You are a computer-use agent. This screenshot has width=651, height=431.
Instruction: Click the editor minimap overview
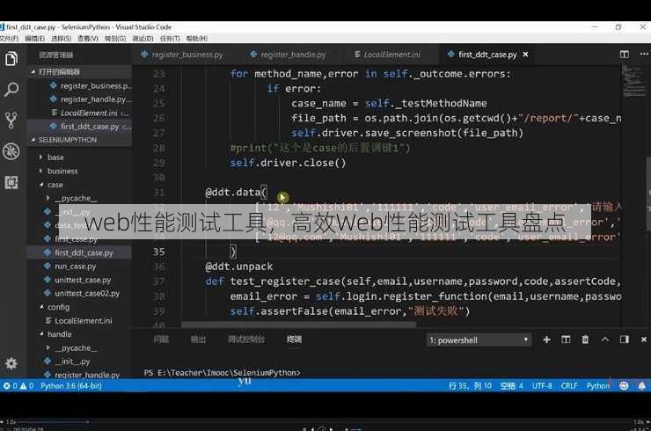633,81
